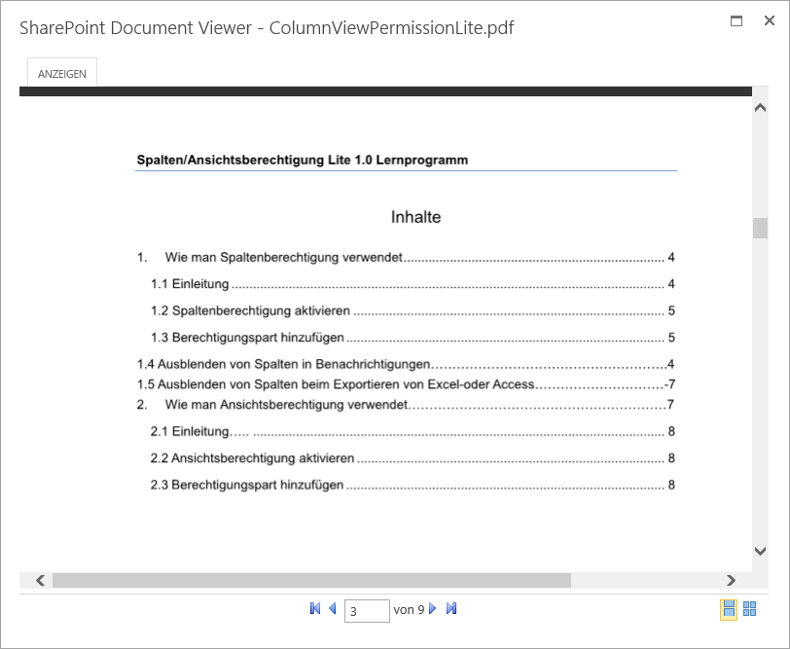
Task: Click the 'Wie man Ansichtsberechtigung verwendet' entry
Action: coord(286,404)
